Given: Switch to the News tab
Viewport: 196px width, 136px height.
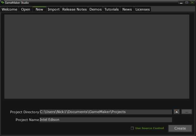Looking at the screenshot, I should [127, 9].
